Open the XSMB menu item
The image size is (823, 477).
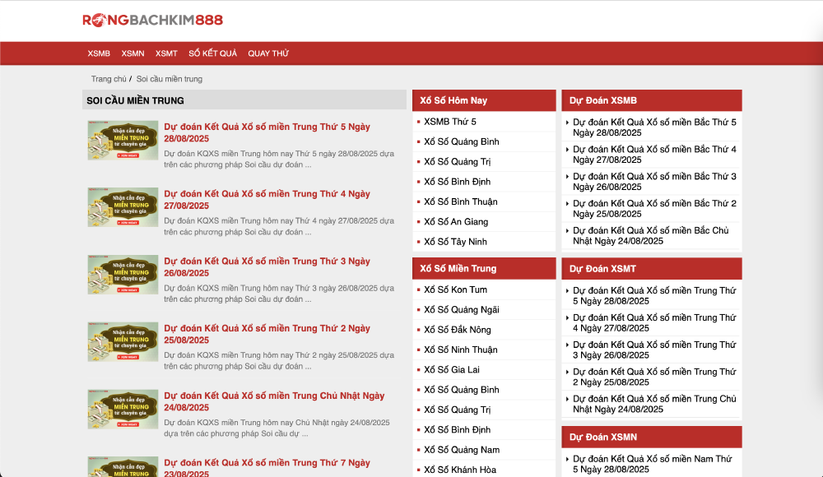99,53
